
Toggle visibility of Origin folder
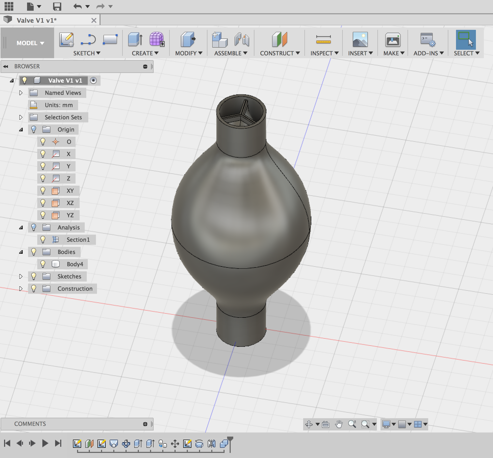click(33, 129)
